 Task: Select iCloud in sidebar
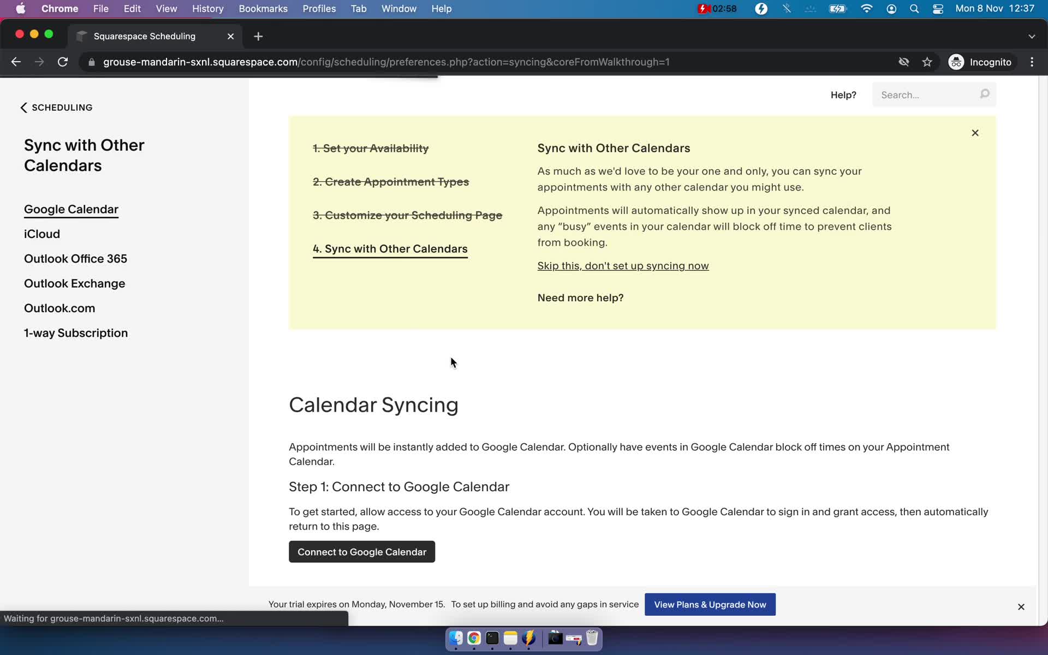coord(42,234)
